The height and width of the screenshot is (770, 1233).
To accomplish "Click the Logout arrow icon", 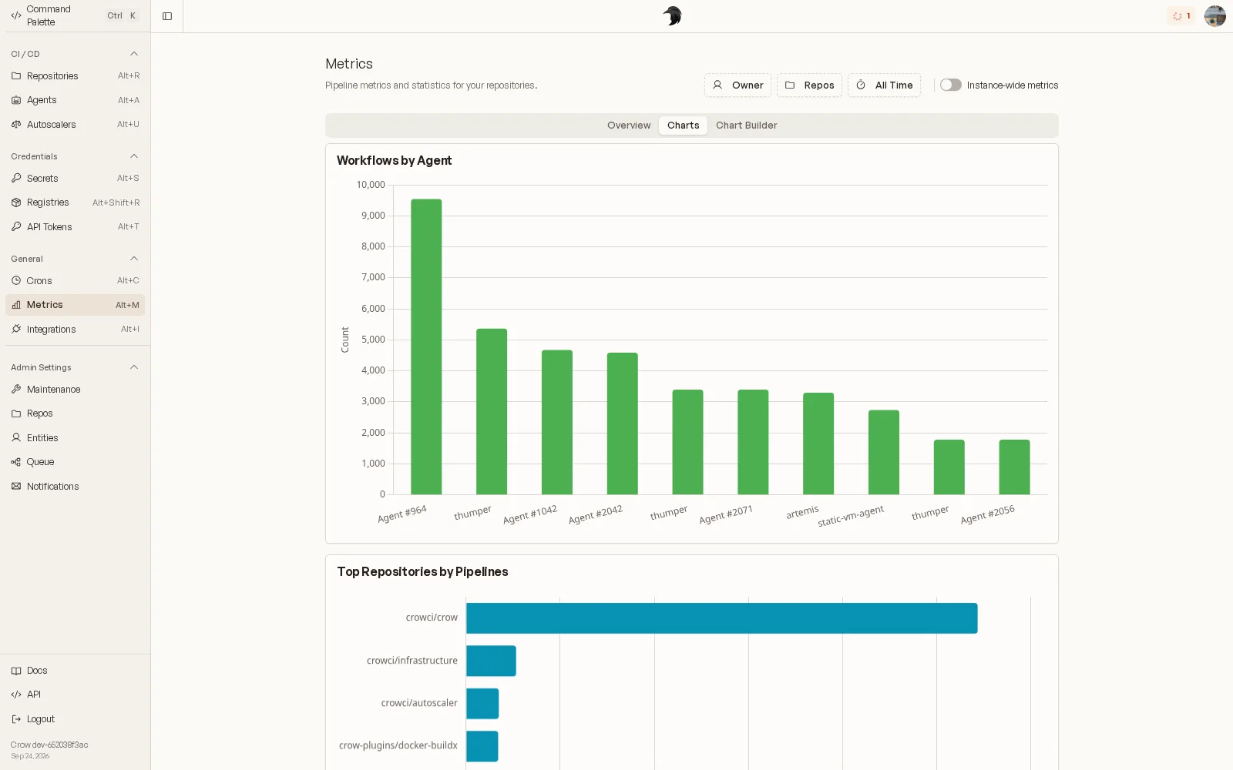I will coord(16,719).
